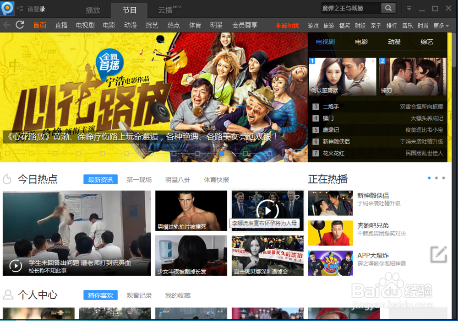
Task: Click ranking row 鹿鼎记
Action: (x=378, y=130)
